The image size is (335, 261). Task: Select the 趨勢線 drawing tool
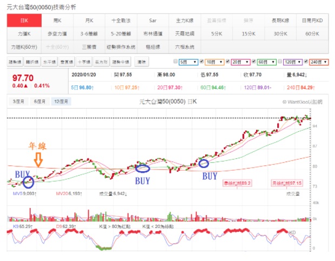[x=15, y=62]
